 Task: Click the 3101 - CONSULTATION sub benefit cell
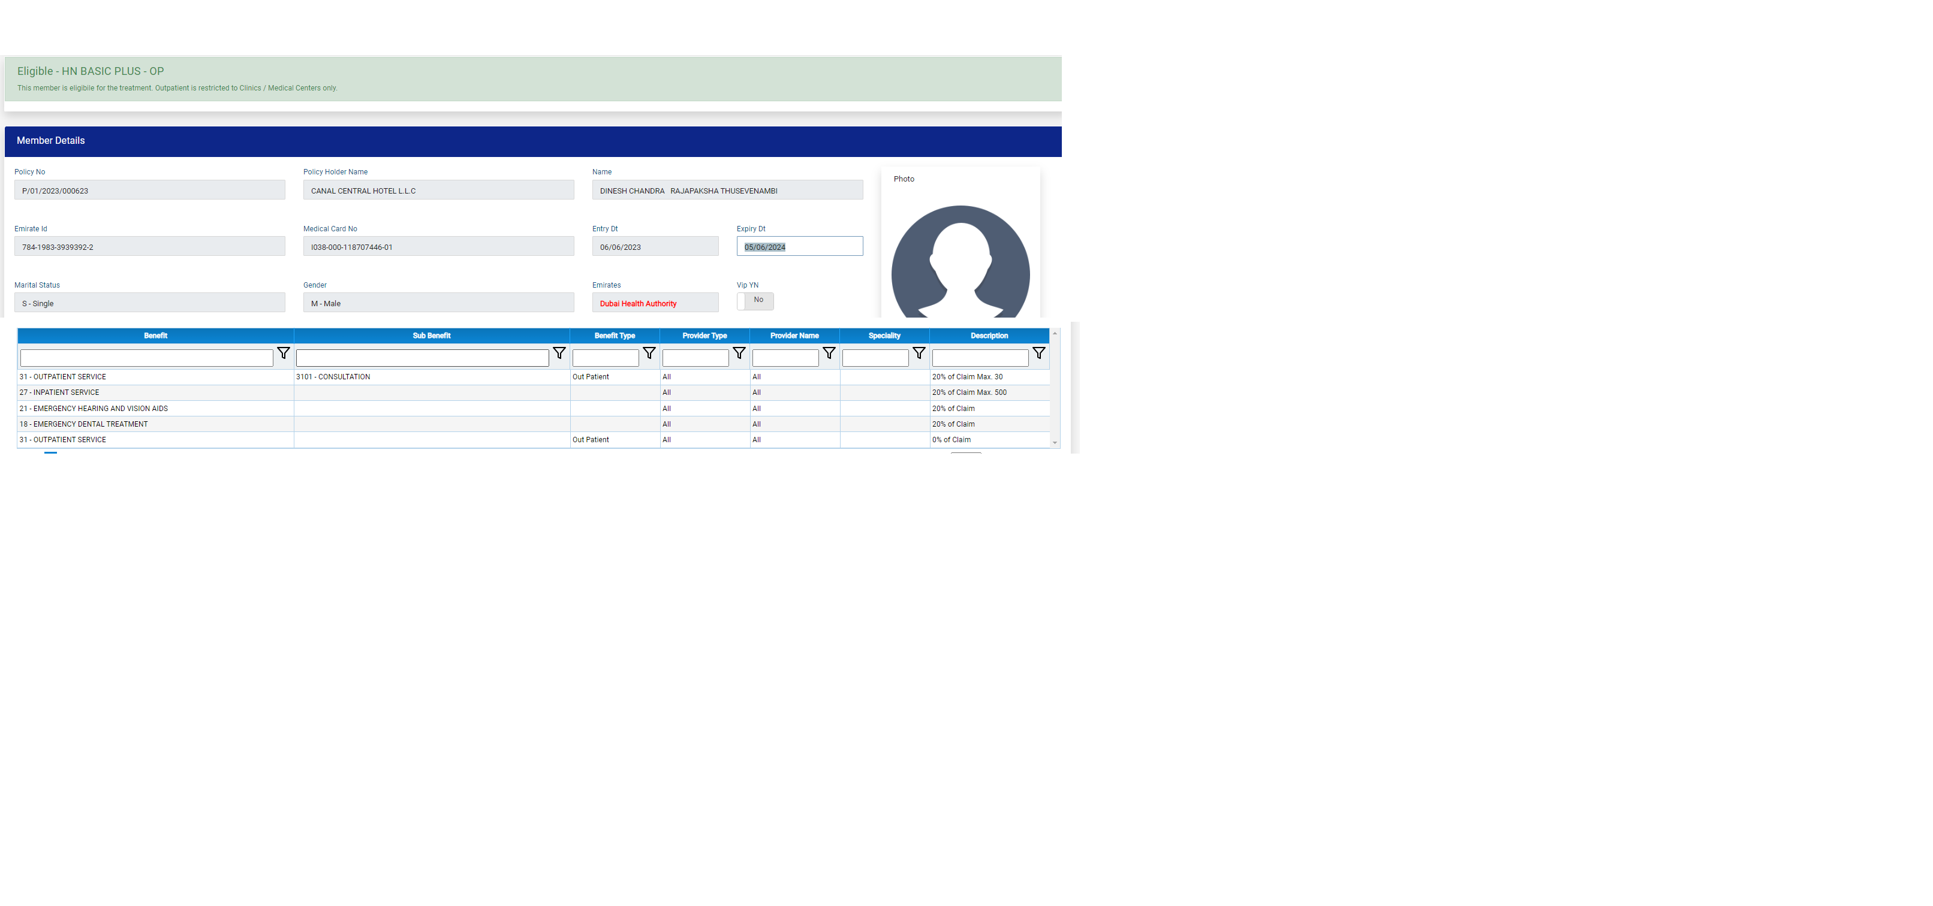[x=333, y=377]
